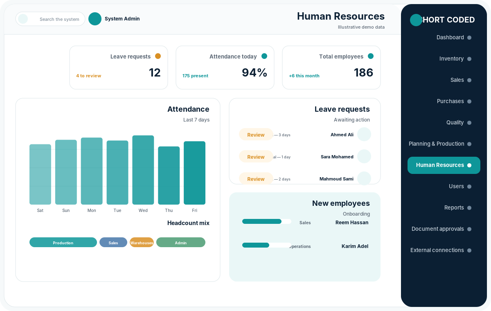Review Sara Mohamed's leave request
The height and width of the screenshot is (311, 491).
click(256, 157)
